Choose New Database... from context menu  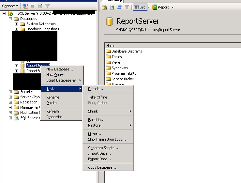pyautogui.click(x=62, y=69)
